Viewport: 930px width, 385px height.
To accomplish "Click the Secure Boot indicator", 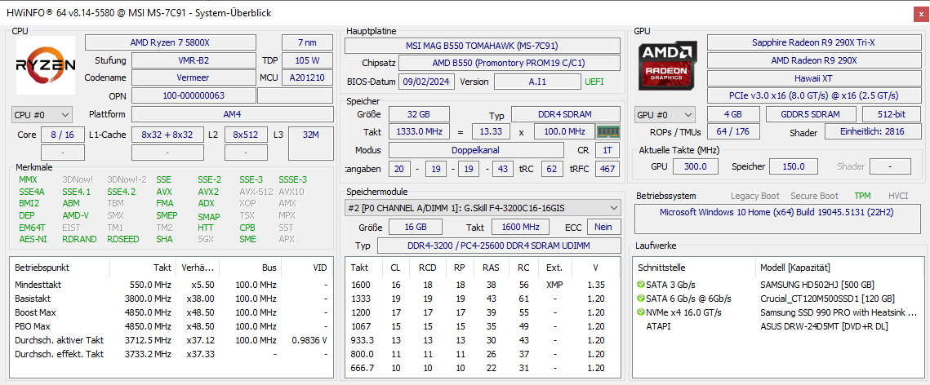I will point(814,196).
